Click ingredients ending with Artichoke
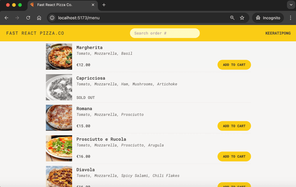 click(x=127, y=84)
